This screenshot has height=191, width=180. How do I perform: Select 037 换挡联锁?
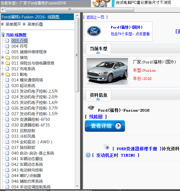(23, 147)
